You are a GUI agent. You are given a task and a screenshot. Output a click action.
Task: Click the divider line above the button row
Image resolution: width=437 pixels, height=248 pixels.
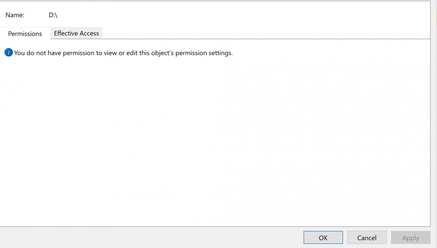(215, 226)
